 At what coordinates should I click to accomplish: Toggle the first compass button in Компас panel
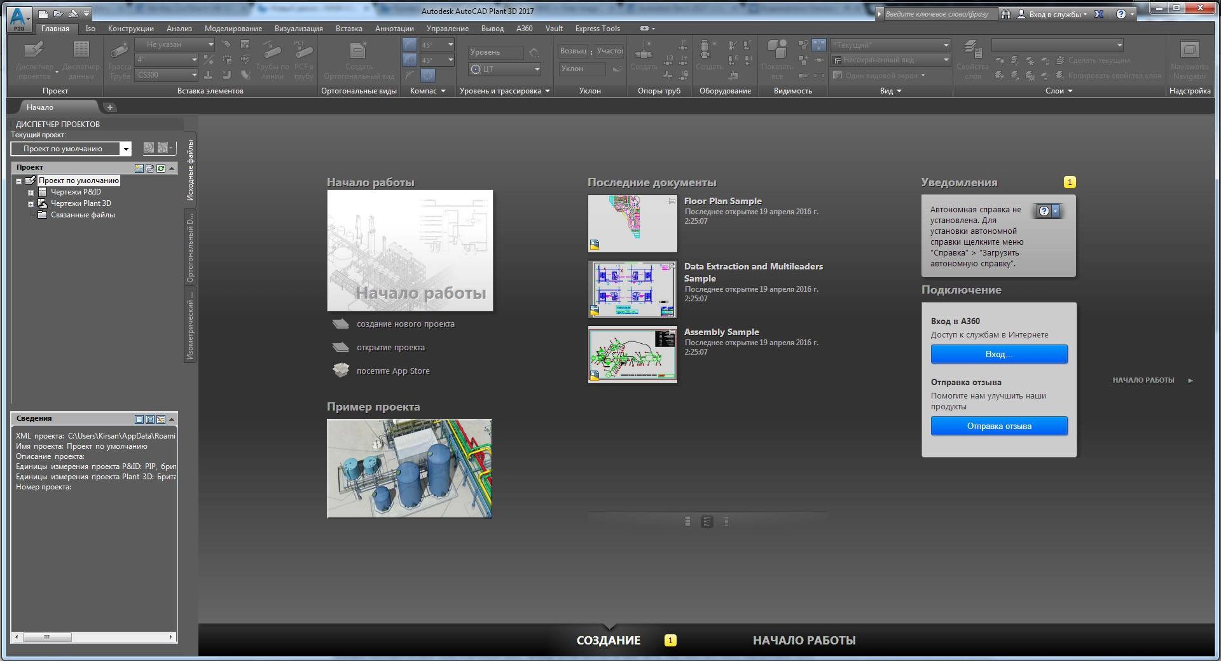(x=410, y=44)
